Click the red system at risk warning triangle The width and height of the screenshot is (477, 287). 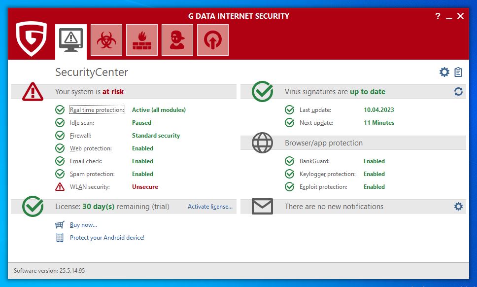point(33,92)
